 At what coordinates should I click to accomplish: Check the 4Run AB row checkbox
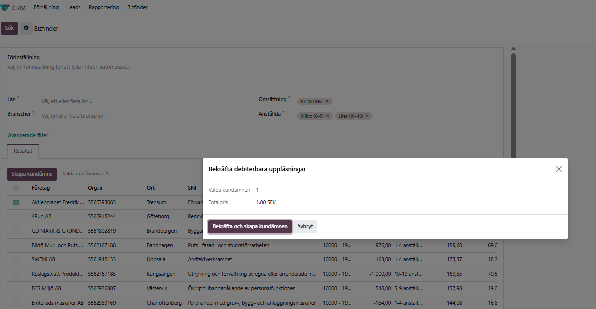16,216
